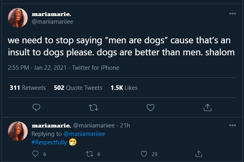Screen dimensions: 244x162
Task: Retweet the main tweet
Action: [x=93, y=107]
